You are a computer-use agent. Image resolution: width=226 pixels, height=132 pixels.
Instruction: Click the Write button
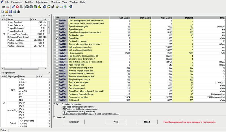[116, 122]
